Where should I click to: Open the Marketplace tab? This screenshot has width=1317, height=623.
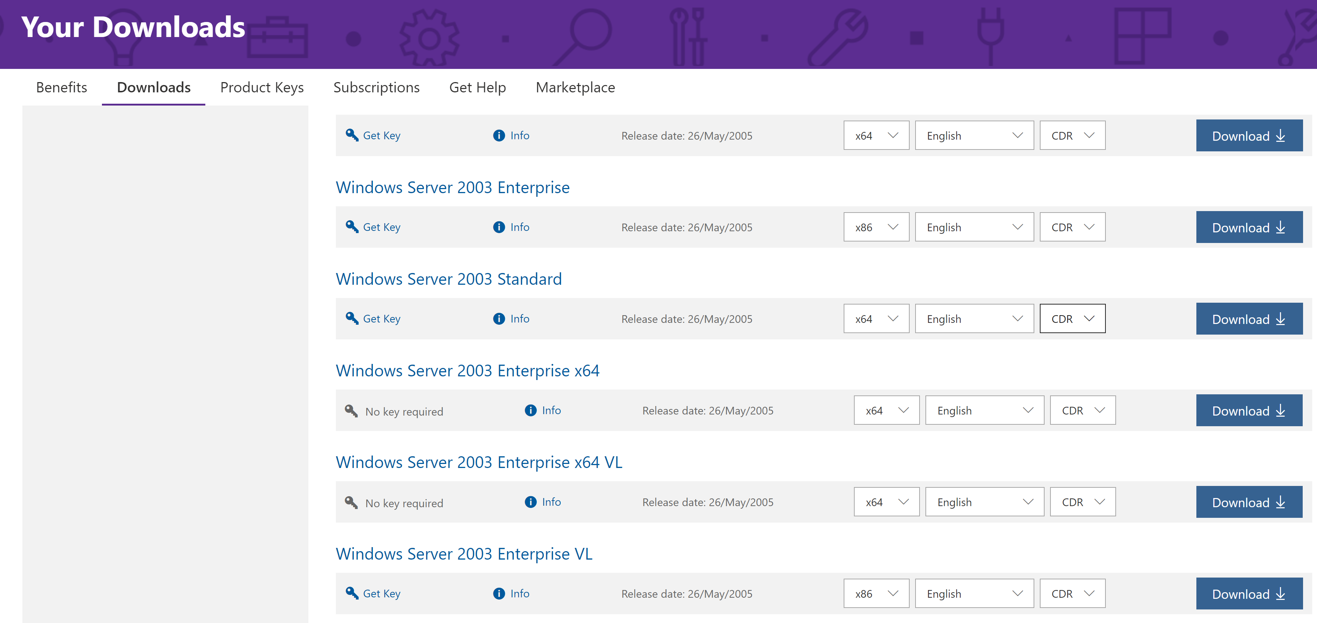point(575,87)
